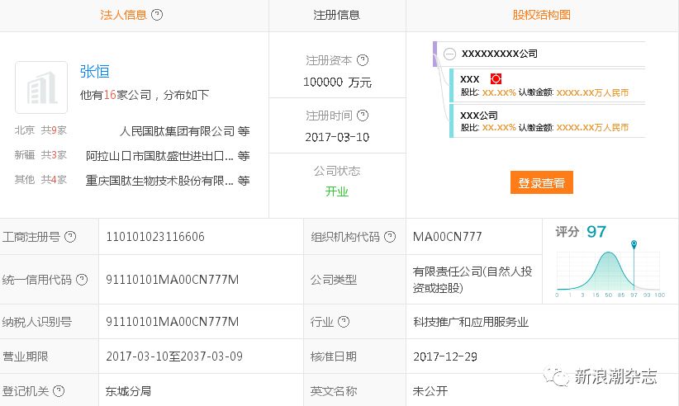
Task: Click help icon next to 行业
Action: 343,322
